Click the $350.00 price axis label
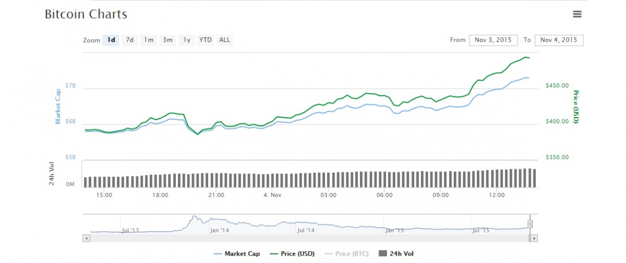Viewport: 626px width, 263px height. click(x=557, y=157)
